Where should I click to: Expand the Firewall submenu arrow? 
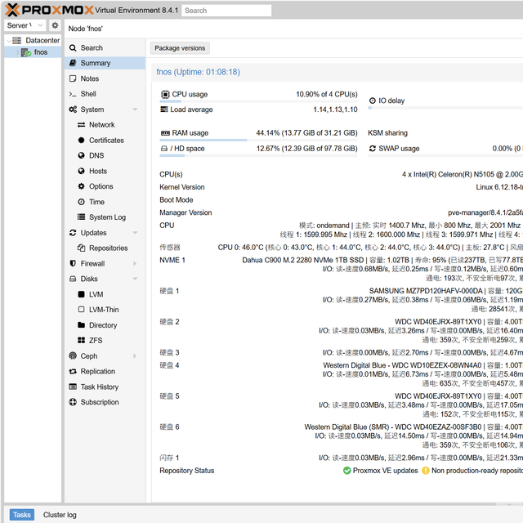click(x=135, y=263)
